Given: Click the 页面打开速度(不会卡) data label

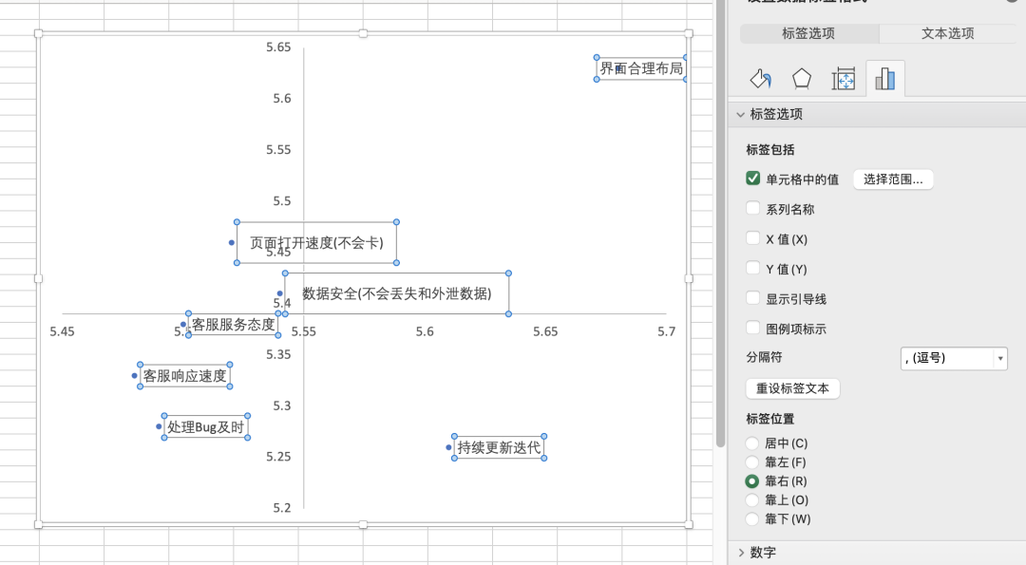Looking at the screenshot, I should point(316,242).
